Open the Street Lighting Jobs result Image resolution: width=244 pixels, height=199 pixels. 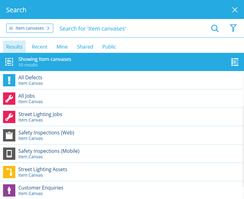[121, 117]
